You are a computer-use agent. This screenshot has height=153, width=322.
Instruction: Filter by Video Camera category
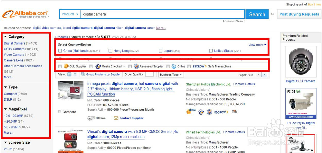(14, 55)
